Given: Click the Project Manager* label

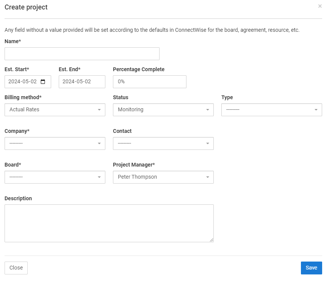Looking at the screenshot, I should 134,165.
